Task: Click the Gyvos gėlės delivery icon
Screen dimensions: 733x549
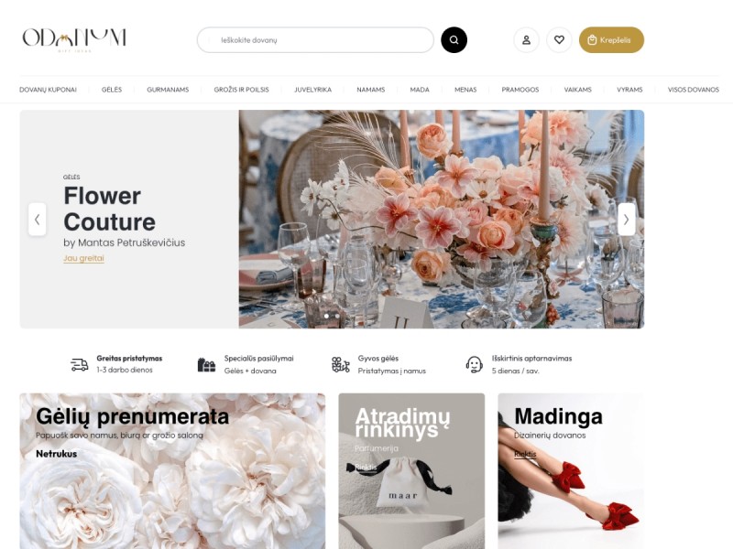Action: (x=340, y=364)
